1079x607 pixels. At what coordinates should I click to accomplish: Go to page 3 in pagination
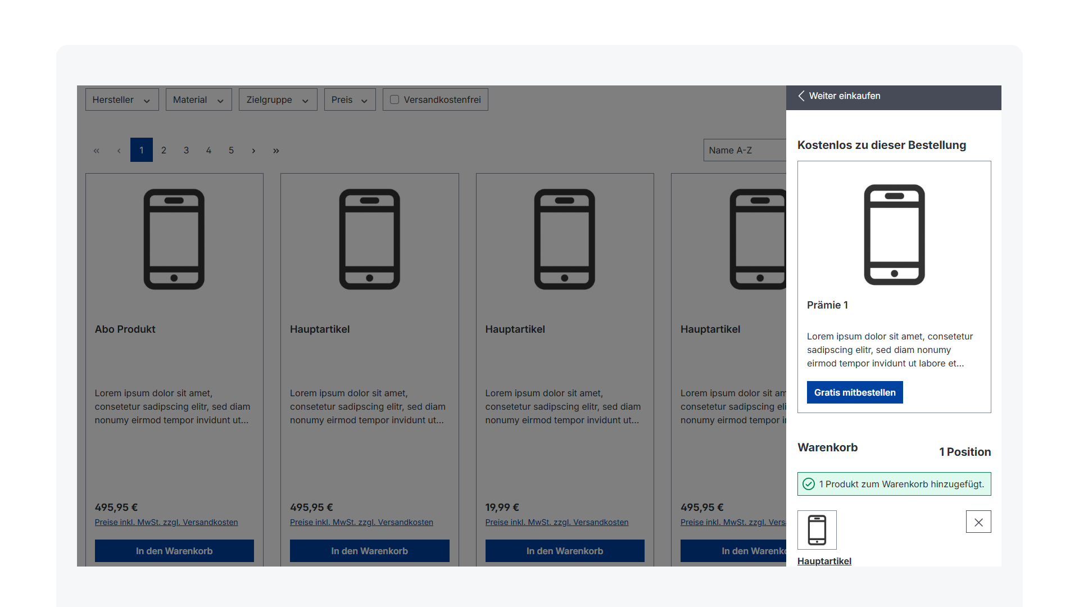point(186,151)
